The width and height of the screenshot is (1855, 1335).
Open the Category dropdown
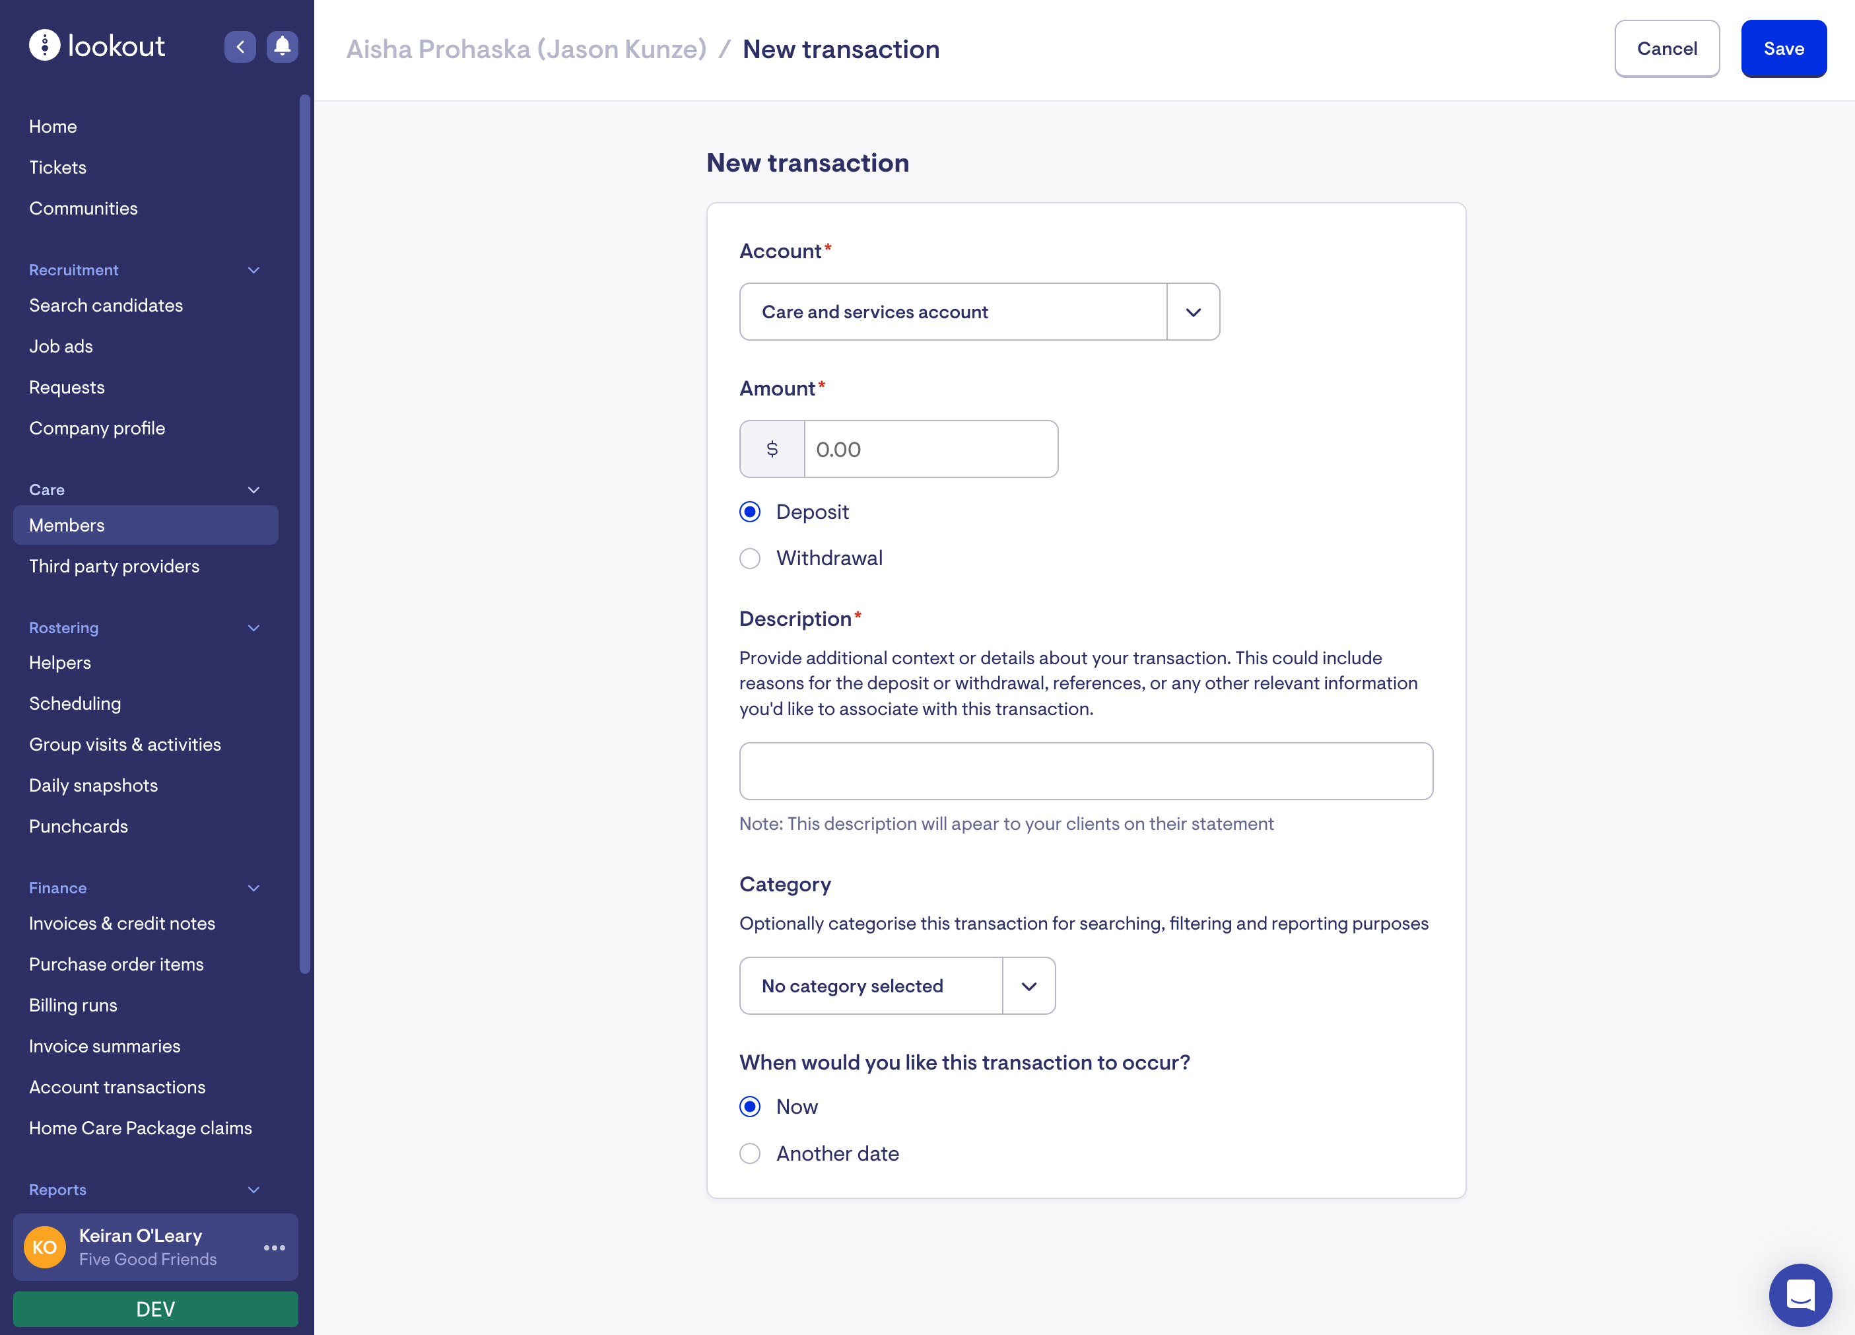pyautogui.click(x=896, y=986)
